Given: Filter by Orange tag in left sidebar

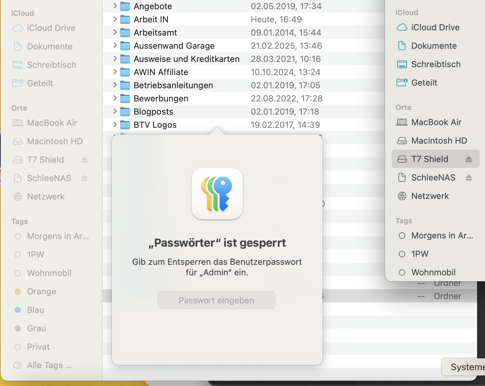Looking at the screenshot, I should (x=36, y=291).
